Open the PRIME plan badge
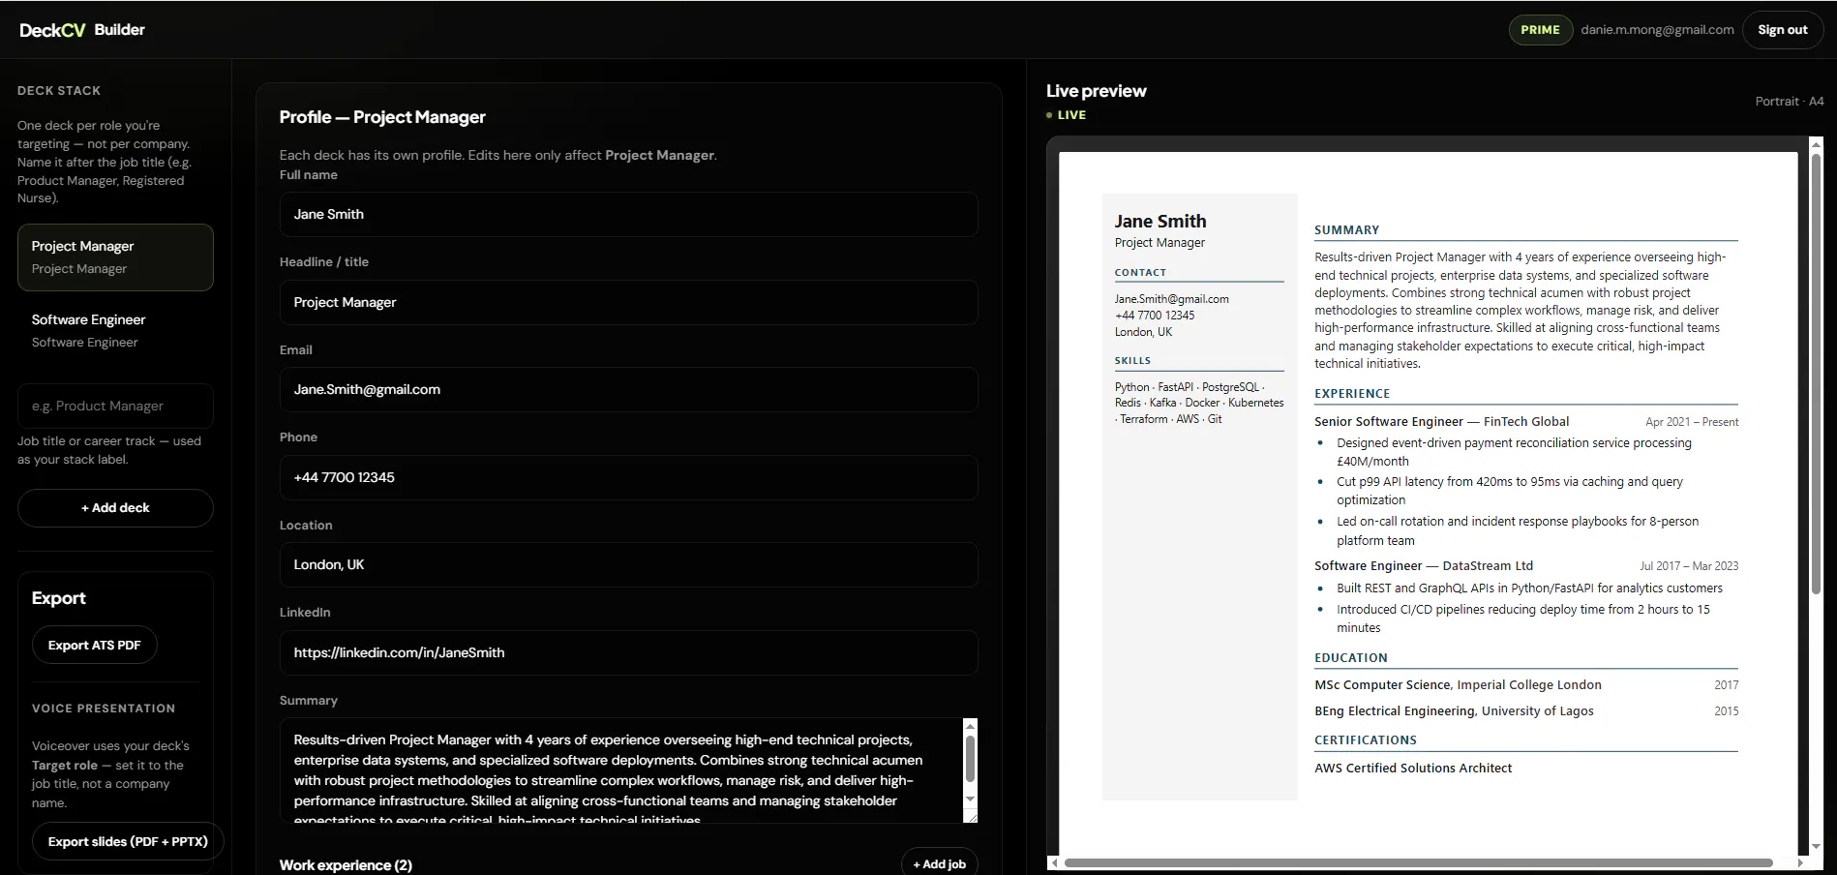 point(1540,30)
